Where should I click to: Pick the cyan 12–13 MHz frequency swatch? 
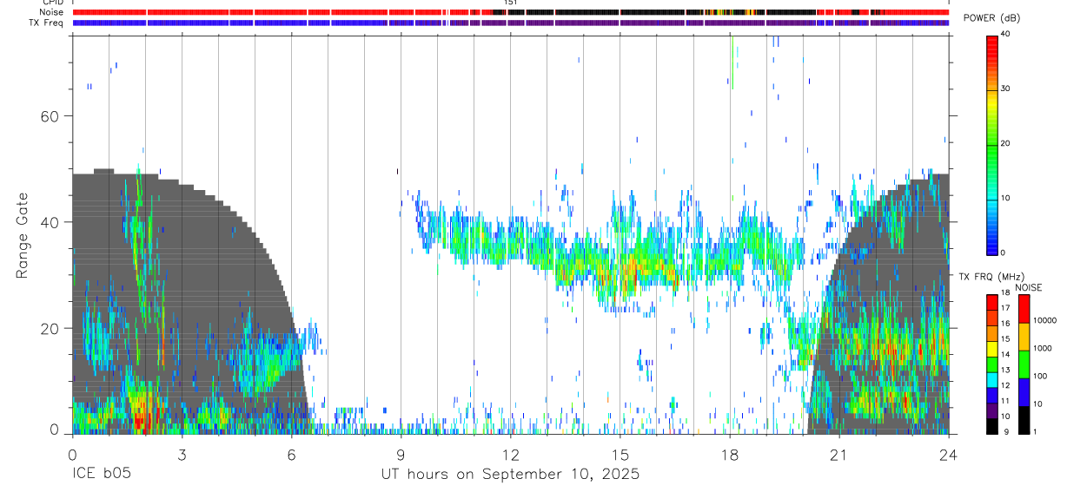click(x=991, y=379)
